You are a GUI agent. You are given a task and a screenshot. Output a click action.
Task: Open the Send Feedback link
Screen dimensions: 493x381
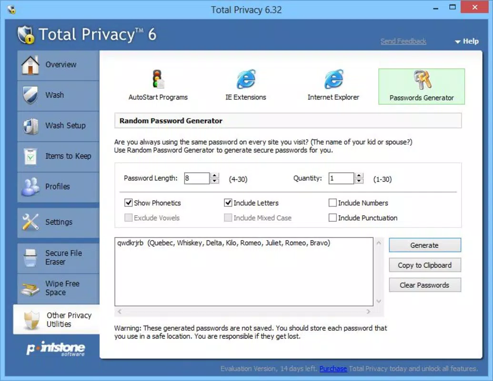click(x=403, y=41)
